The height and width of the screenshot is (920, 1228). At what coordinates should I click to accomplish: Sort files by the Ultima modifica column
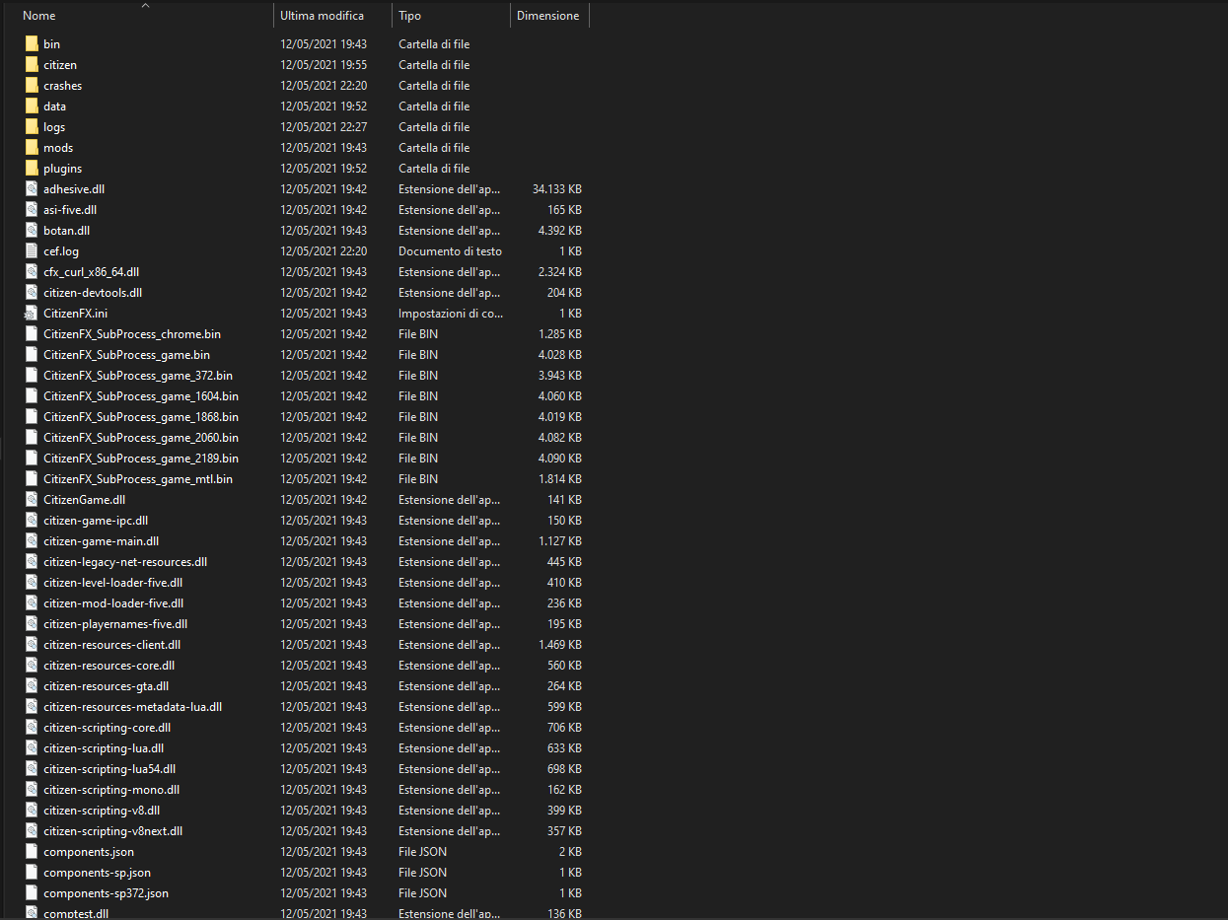321,15
